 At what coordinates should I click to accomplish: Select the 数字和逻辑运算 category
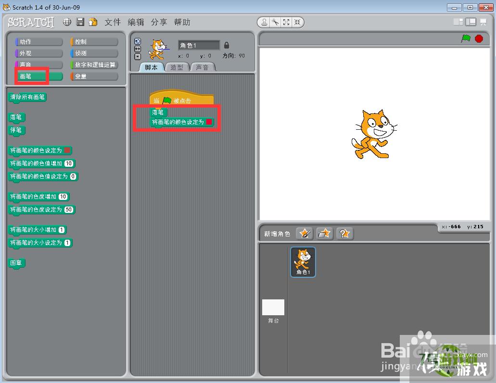tap(94, 65)
